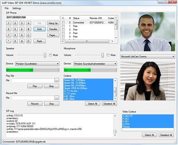
Task: Click the phone number input field
Action: [33, 17]
